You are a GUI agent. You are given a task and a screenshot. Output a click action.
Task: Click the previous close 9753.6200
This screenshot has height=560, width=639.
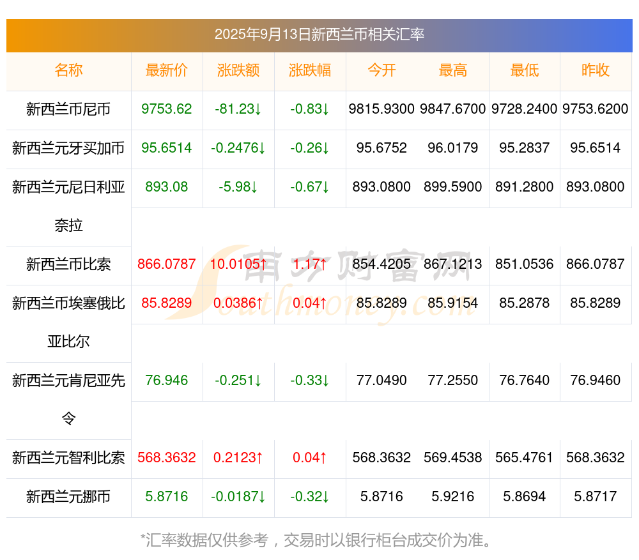(596, 109)
